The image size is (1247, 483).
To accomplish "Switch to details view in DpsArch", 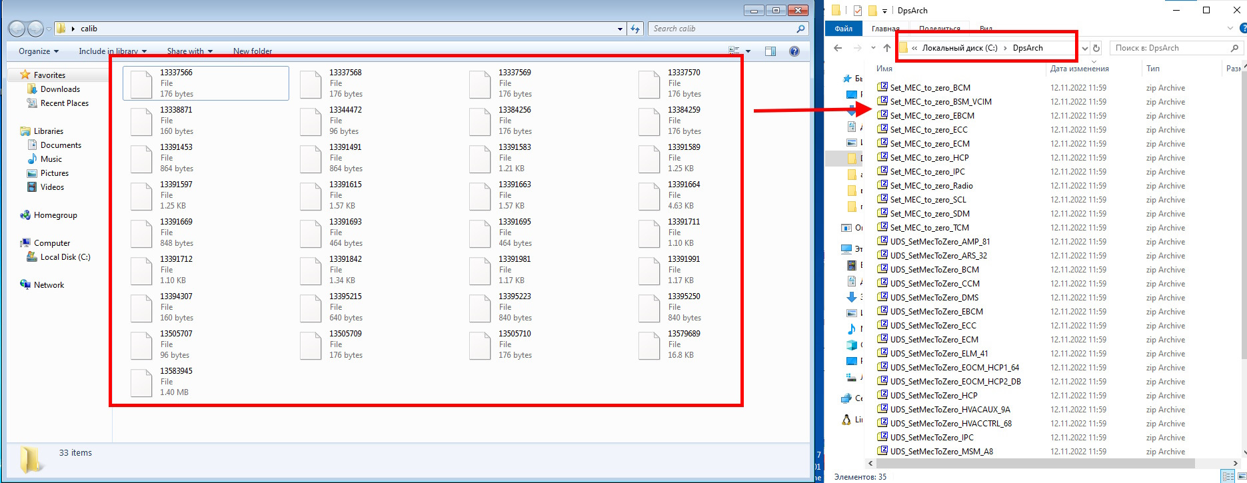I will (1228, 477).
